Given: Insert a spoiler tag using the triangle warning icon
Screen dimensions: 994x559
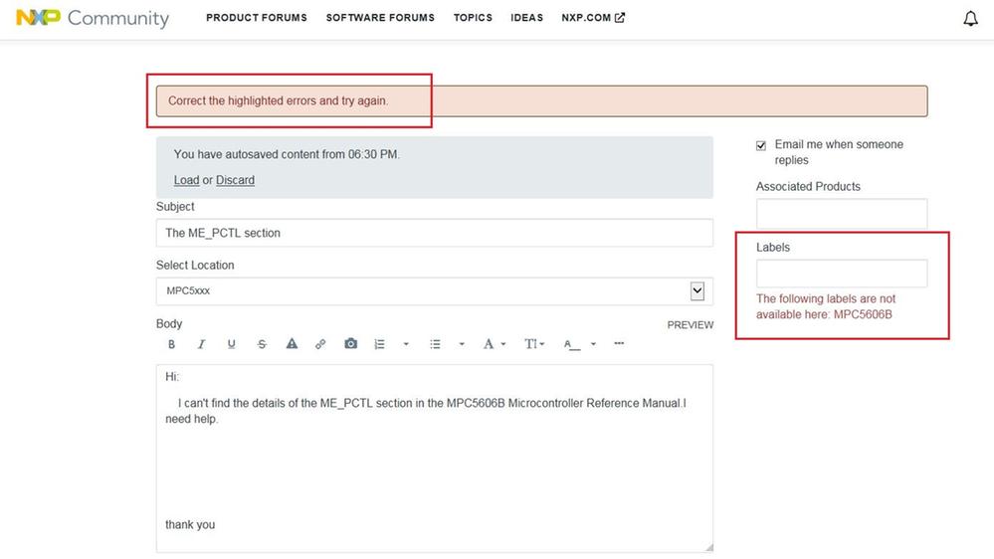Looking at the screenshot, I should [x=292, y=343].
